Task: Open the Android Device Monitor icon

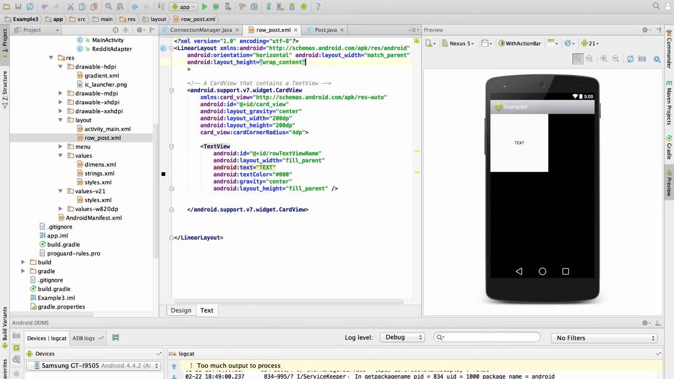Action: (304, 7)
